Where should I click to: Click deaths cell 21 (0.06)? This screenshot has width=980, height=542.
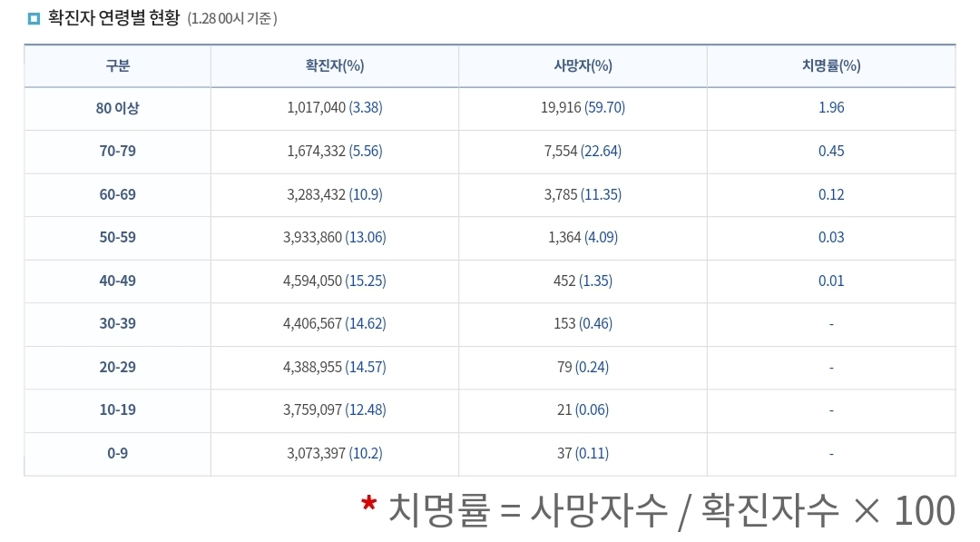583,410
